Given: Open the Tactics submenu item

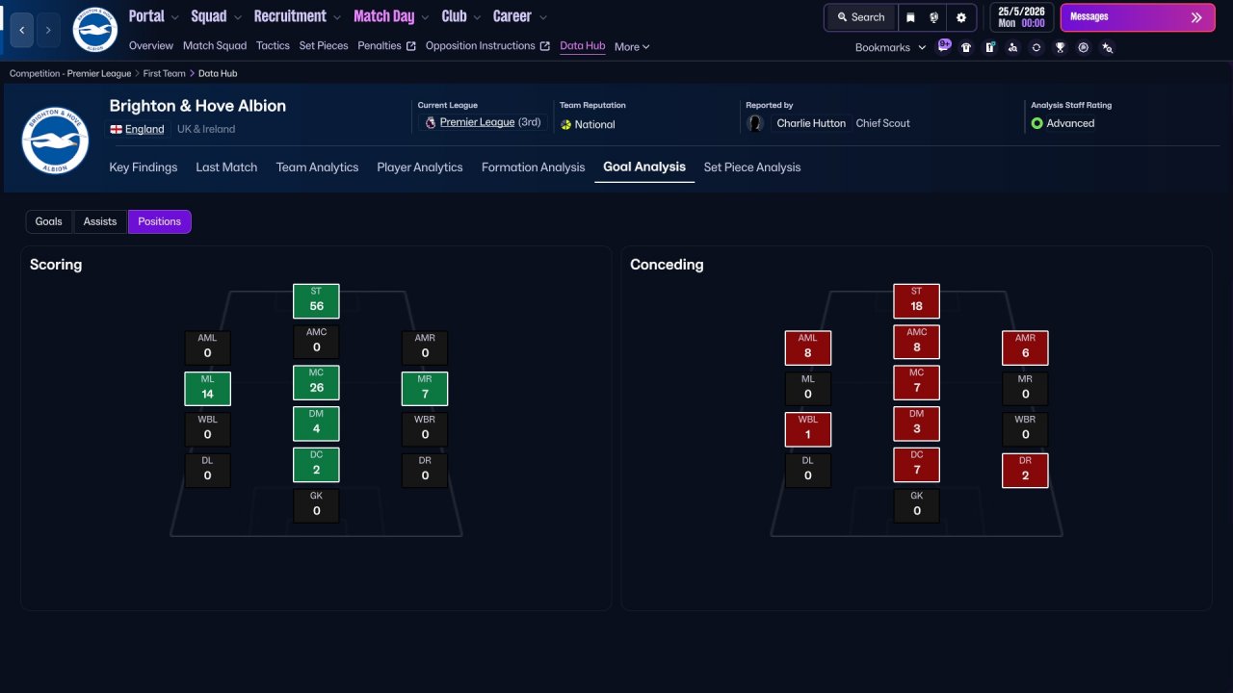Looking at the screenshot, I should click(273, 46).
